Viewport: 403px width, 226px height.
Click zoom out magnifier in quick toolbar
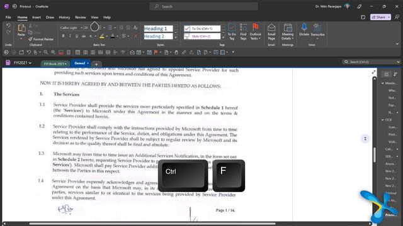coord(46,52)
